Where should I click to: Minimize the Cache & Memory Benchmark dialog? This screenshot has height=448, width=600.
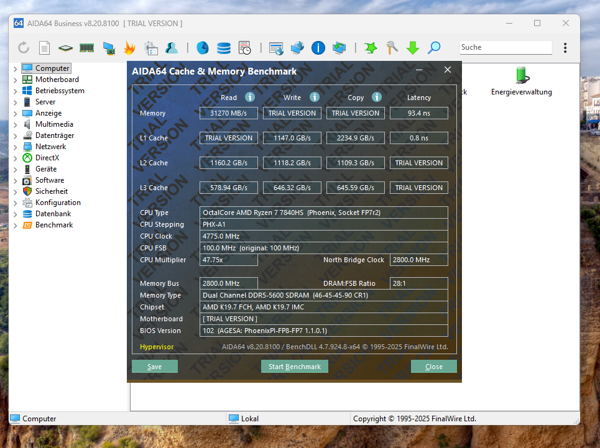tap(419, 70)
